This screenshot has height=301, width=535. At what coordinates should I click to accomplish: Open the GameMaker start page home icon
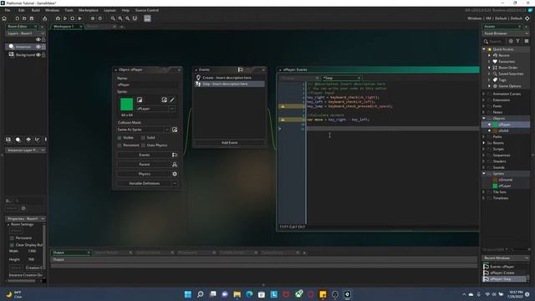[4, 18]
